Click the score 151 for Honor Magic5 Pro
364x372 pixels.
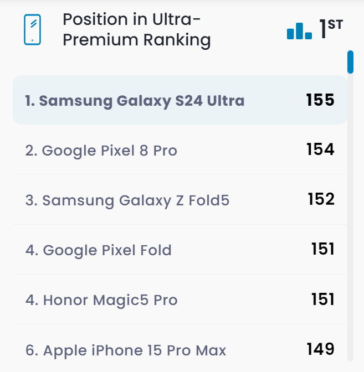322,299
